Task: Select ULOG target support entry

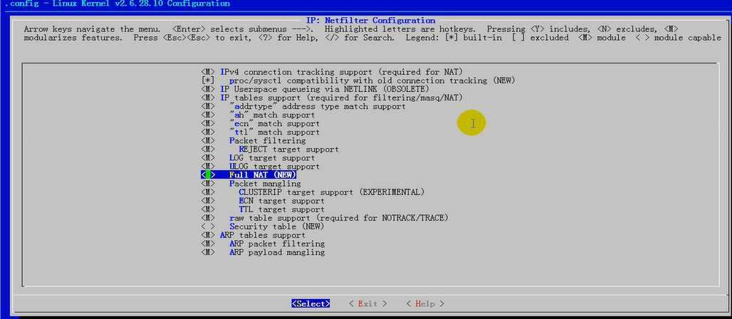Action: [275, 167]
